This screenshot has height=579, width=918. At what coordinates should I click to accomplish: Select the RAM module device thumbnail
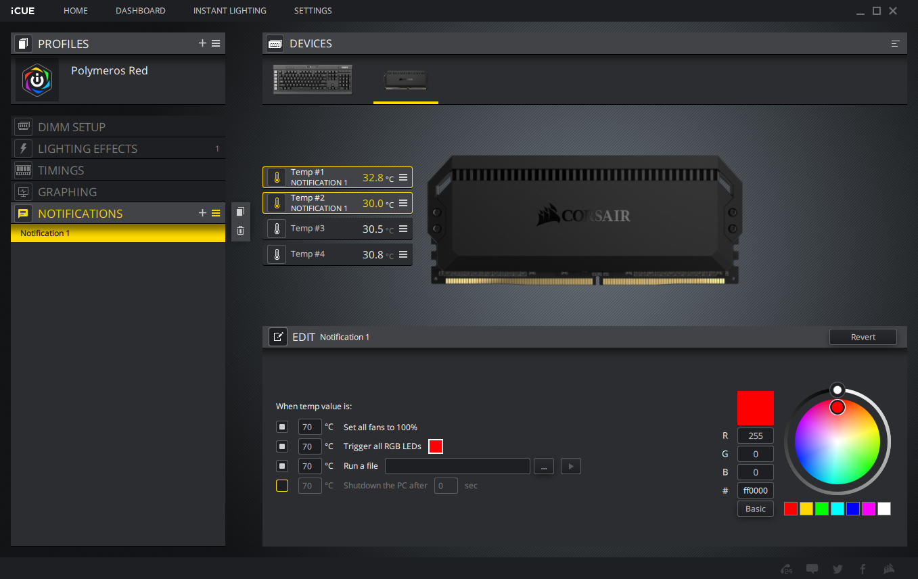(x=406, y=80)
